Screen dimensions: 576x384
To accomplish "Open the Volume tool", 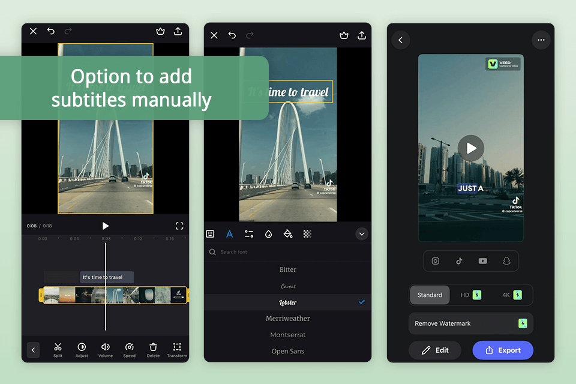I will 106,350.
